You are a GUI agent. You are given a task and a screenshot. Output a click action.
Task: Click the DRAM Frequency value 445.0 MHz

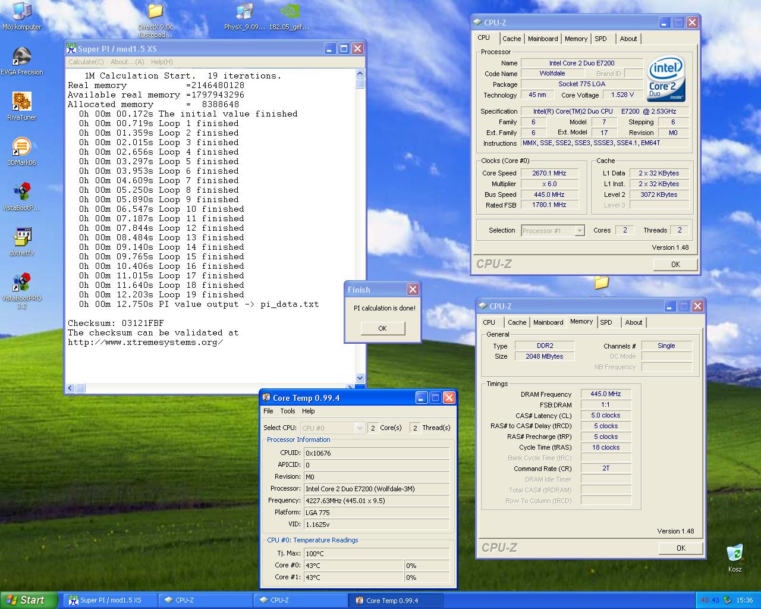(x=606, y=394)
